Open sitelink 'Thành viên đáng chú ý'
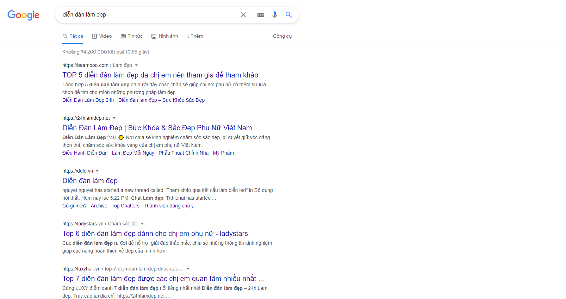 point(169,206)
